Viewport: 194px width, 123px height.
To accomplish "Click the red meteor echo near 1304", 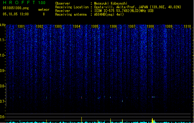I will coord(81,97).
